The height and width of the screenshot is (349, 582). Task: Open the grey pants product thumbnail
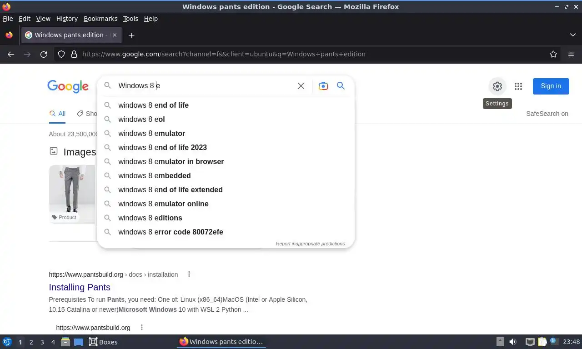72,194
